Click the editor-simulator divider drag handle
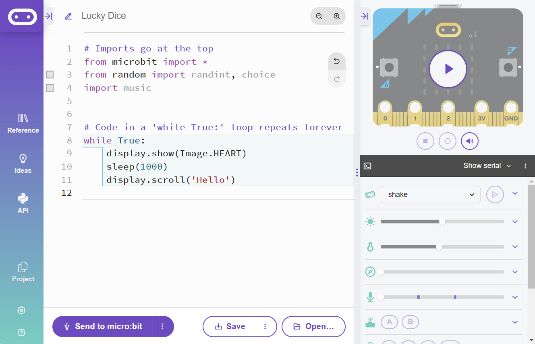535x344 pixels. (357, 172)
